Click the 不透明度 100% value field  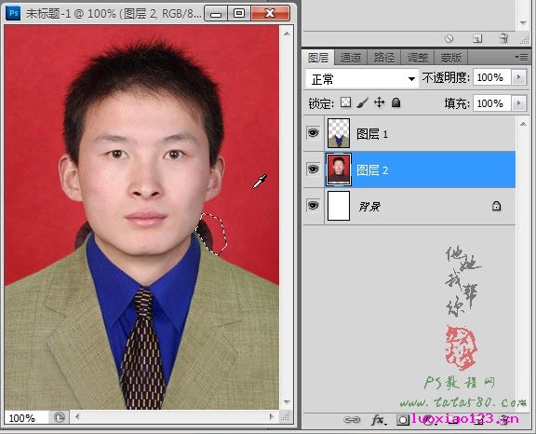(492, 77)
